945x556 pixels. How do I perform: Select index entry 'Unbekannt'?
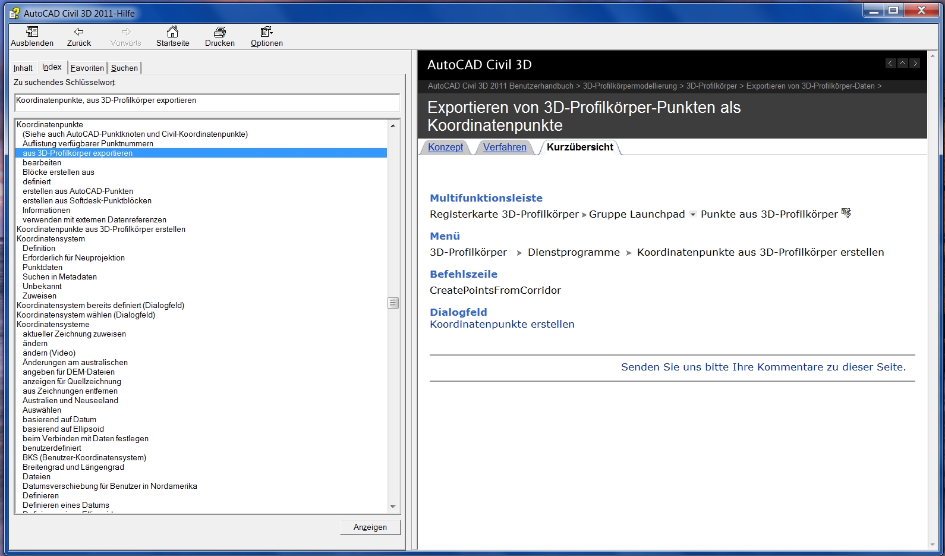click(x=42, y=286)
